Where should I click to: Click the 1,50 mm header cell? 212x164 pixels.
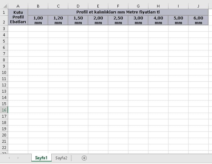[x=78, y=20]
